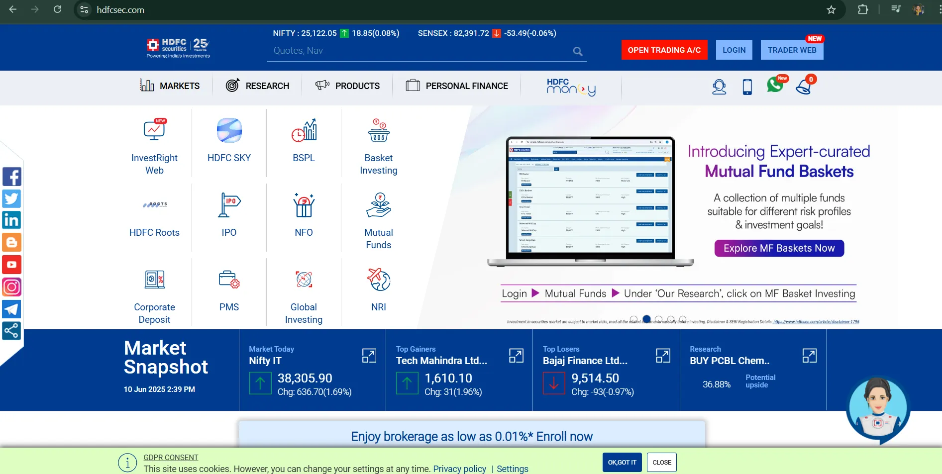The width and height of the screenshot is (942, 474).
Task: Click the Bajaj Finance Ltd top loser
Action: [x=585, y=361]
